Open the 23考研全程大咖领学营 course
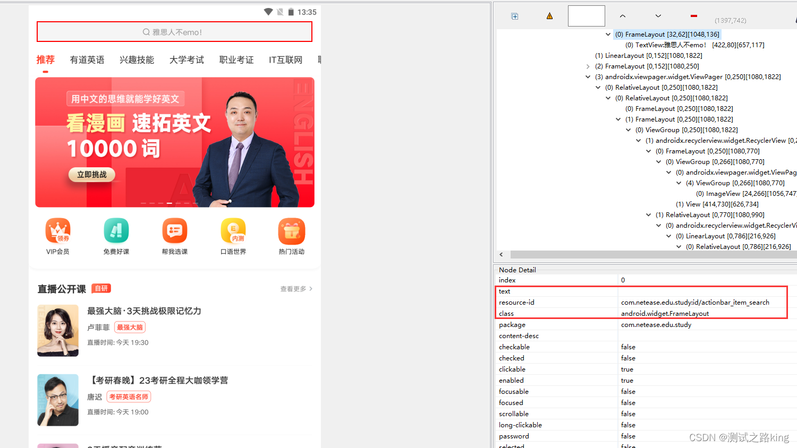This screenshot has height=448, width=797. coord(158,381)
